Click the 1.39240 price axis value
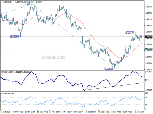The image size is (153, 114). click(148, 32)
